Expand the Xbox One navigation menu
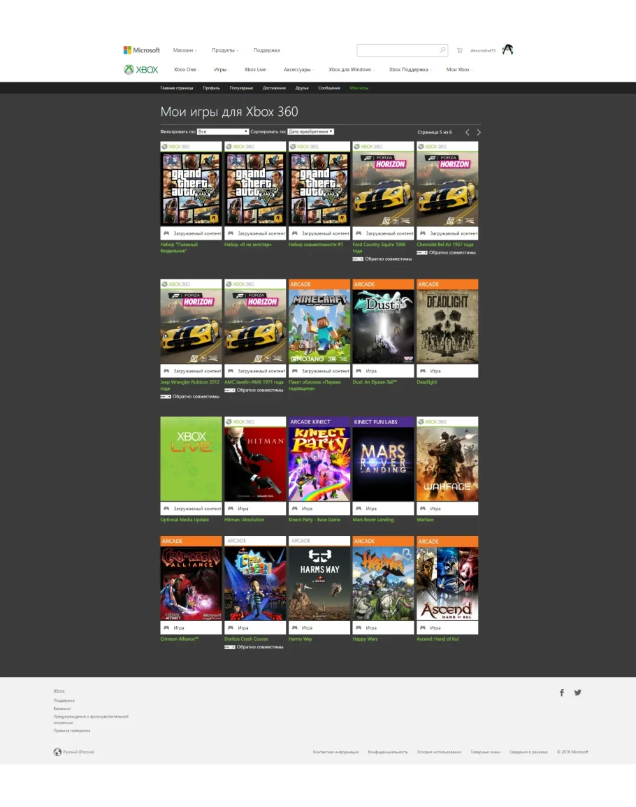The image size is (636, 807). [x=186, y=70]
